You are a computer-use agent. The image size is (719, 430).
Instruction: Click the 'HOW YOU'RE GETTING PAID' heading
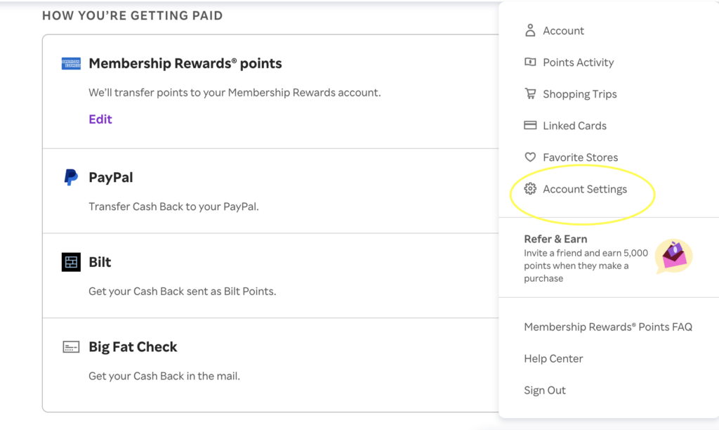pos(132,15)
